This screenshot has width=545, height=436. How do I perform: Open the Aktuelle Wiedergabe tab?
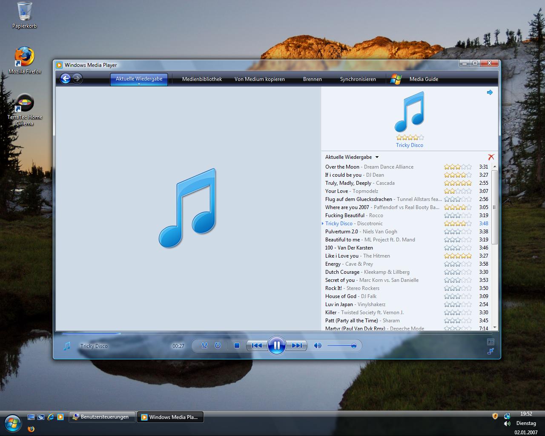click(x=139, y=79)
